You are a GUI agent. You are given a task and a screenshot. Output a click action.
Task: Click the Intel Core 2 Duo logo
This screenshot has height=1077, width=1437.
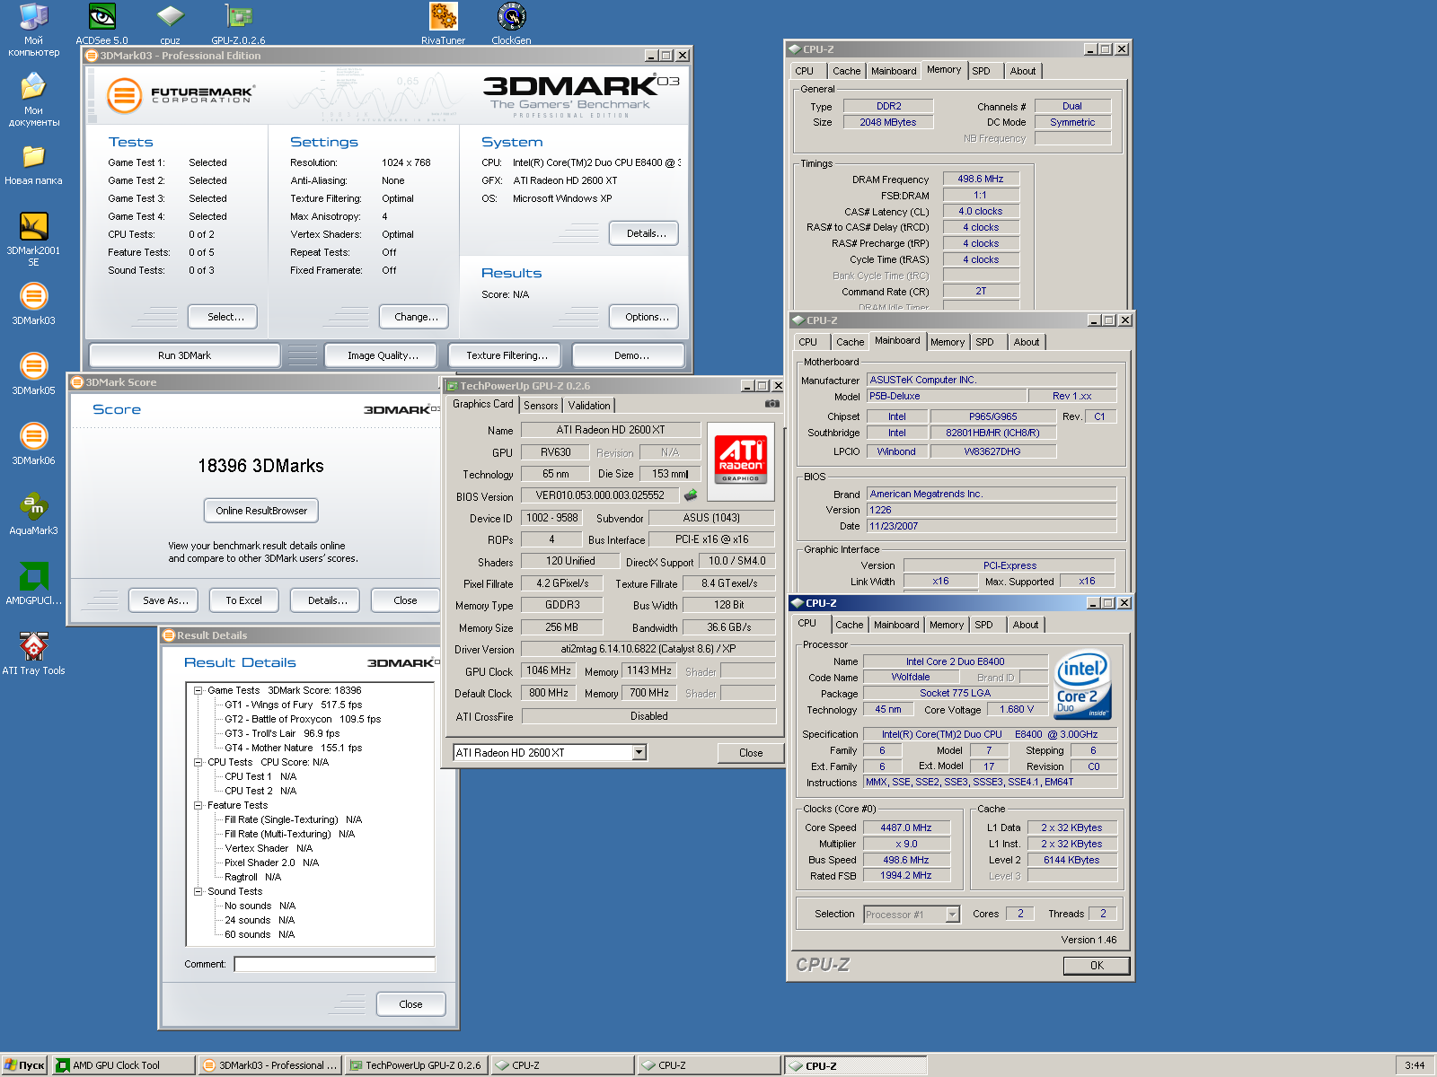coord(1082,685)
